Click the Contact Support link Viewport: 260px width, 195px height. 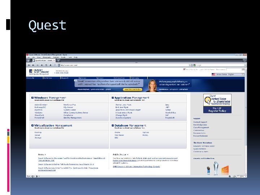coord(200,122)
